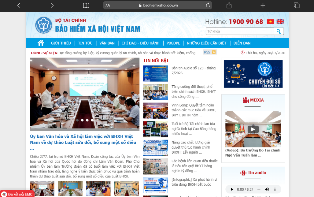Open the TIN TỨC menu
Viewport: 314px width, 197px height.
coord(85,43)
